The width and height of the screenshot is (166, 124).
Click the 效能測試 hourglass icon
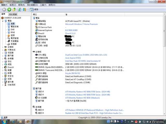[5, 85]
